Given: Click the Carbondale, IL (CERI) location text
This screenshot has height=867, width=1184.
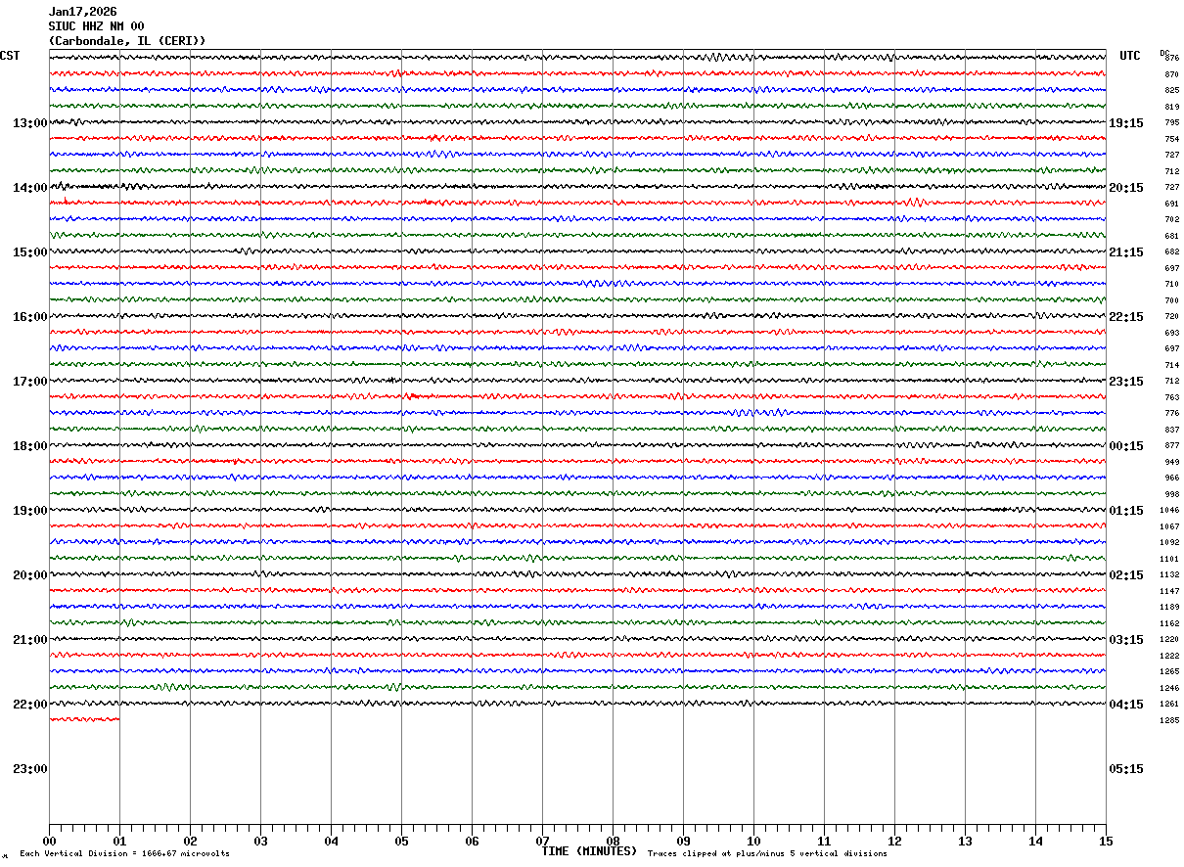Looking at the screenshot, I should click(x=127, y=41).
